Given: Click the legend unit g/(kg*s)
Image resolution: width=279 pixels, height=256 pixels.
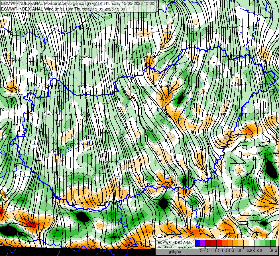Looking at the screenshot, I should click(175, 252).
